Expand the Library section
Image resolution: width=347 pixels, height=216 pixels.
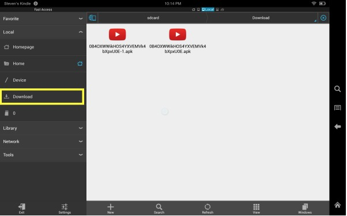(43, 128)
